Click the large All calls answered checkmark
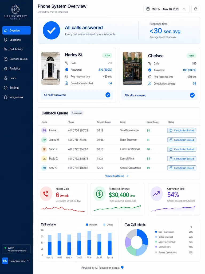Viewport: 205px width, 274px height. (52, 30)
